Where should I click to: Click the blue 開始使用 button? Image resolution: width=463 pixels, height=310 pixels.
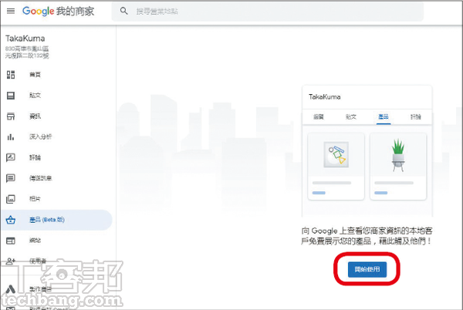pyautogui.click(x=367, y=269)
